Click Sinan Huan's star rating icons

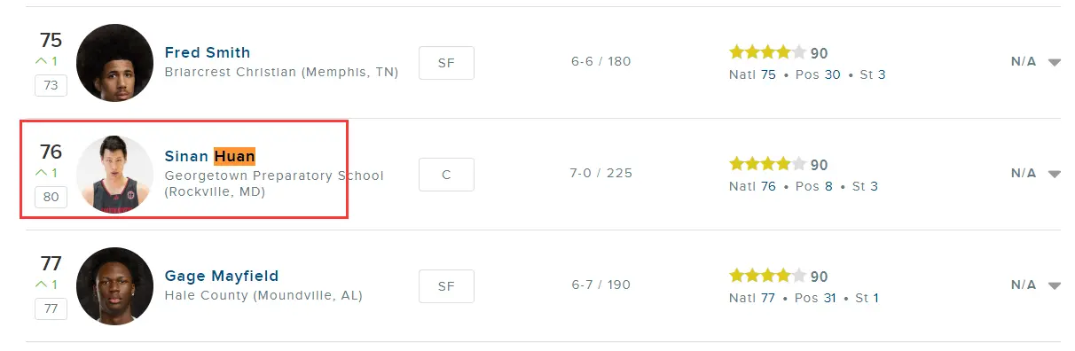point(767,164)
